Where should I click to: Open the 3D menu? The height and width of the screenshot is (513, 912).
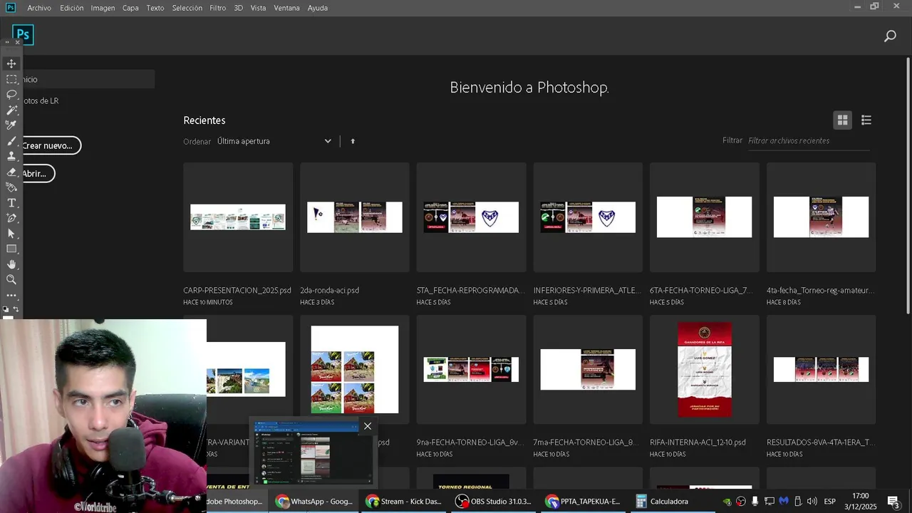[x=239, y=8]
